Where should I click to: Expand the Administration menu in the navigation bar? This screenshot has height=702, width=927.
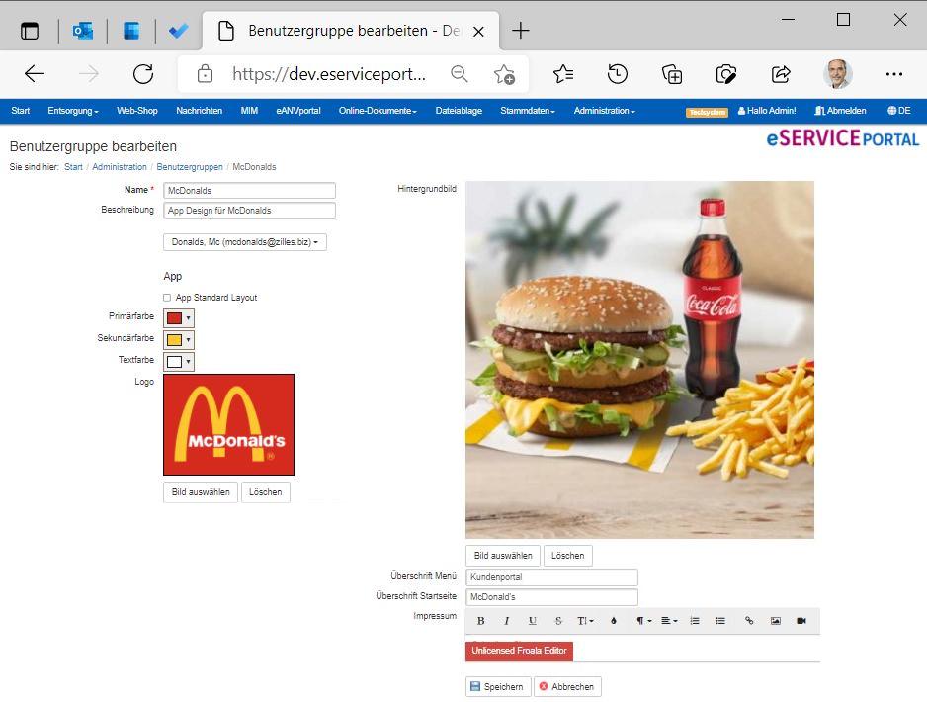coord(604,111)
